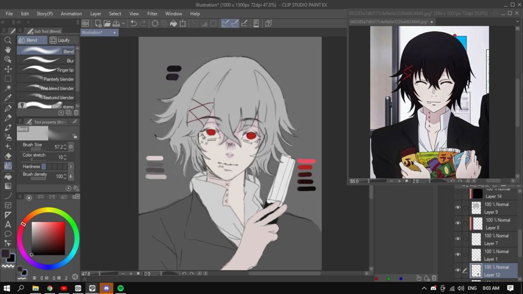This screenshot has width=523, height=294.
Task: Select the Blend sub tool group
Action: pyautogui.click(x=32, y=40)
